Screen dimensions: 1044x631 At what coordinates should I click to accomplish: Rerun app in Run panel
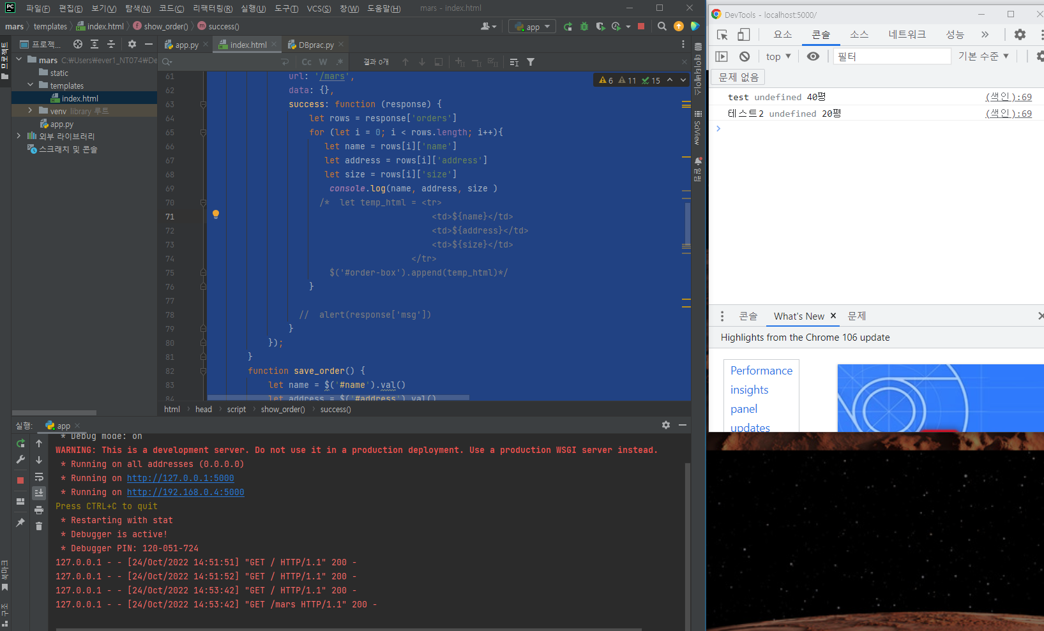pos(20,443)
